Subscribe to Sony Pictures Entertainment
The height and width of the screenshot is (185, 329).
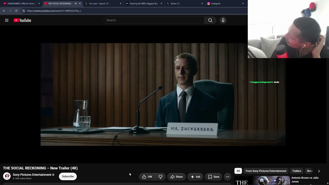coord(68,177)
